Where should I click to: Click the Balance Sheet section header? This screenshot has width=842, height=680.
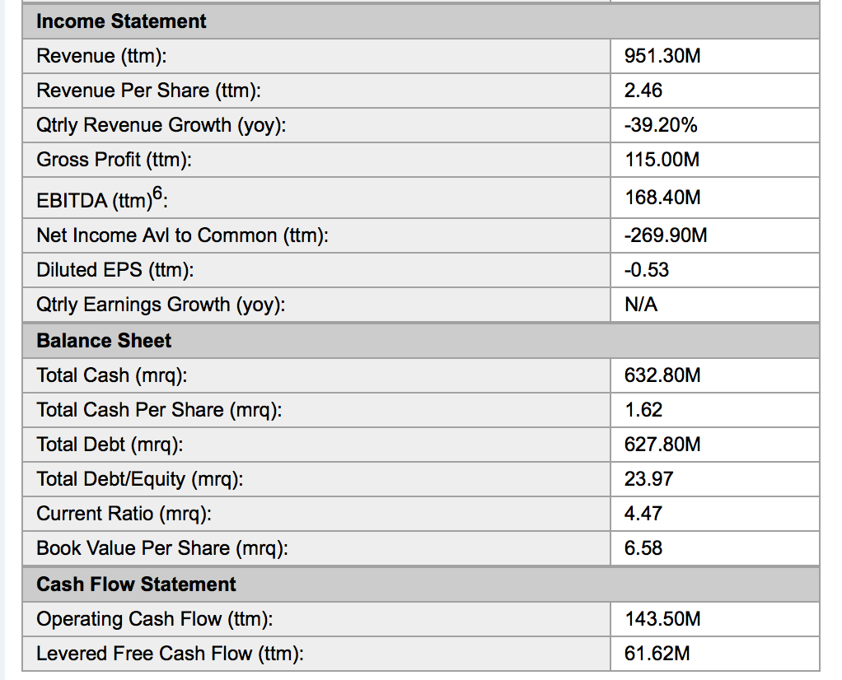tap(104, 341)
